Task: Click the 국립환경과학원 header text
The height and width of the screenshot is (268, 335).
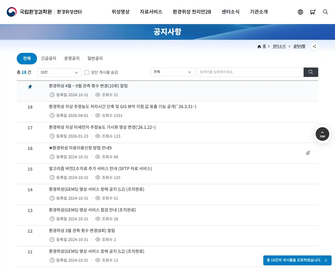Action: pos(36,12)
